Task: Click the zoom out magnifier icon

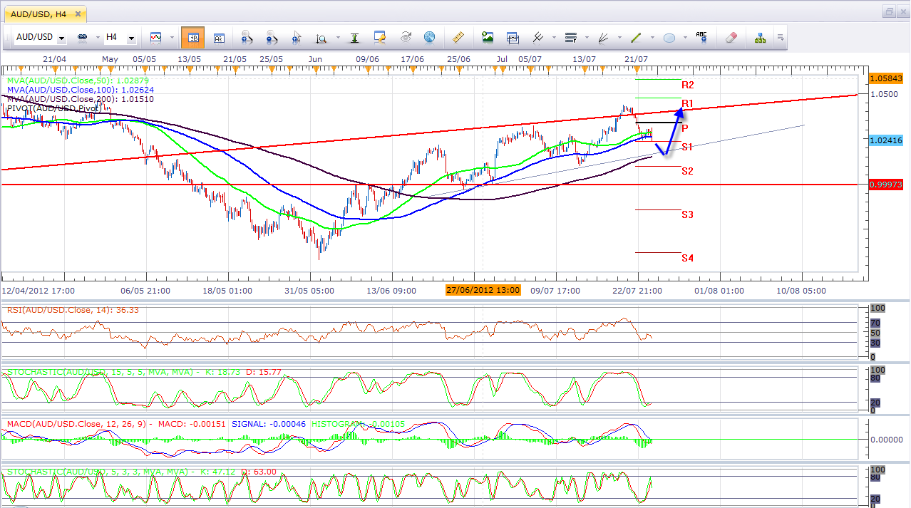Action: click(272, 37)
